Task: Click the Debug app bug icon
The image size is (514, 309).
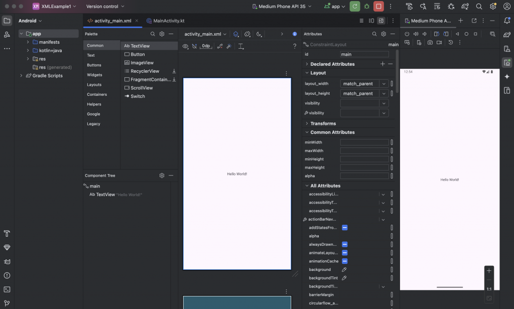Action: (x=367, y=7)
